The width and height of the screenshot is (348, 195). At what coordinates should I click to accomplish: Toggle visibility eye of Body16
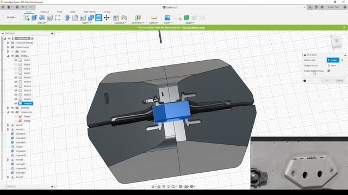coord(16,86)
